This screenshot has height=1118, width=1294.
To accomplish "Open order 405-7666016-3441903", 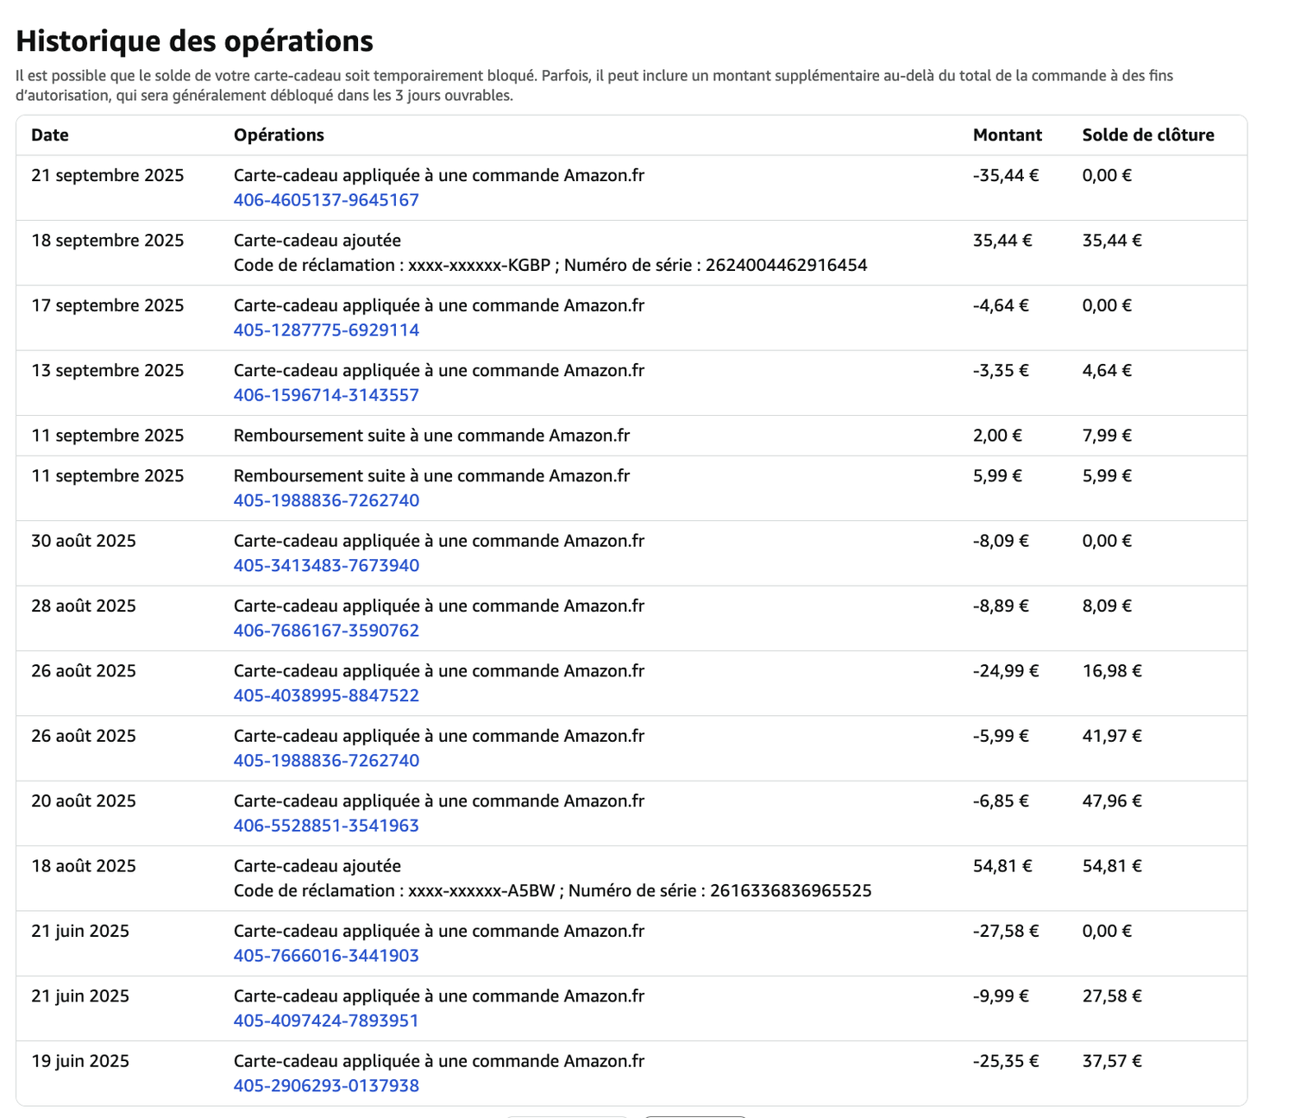I will pyautogui.click(x=326, y=956).
